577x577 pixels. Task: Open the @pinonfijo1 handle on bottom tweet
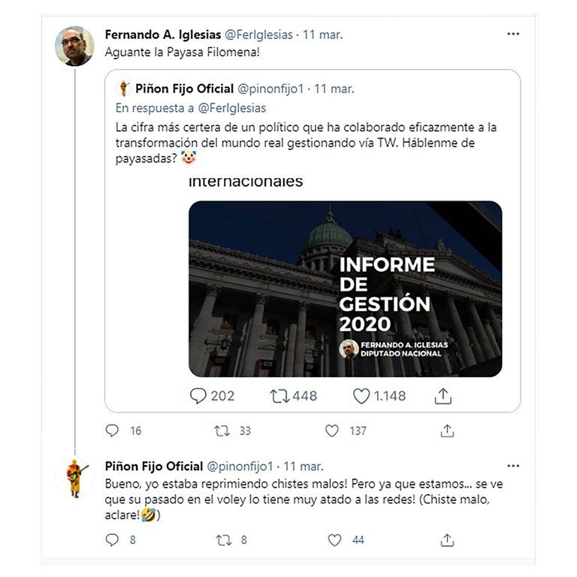tap(240, 466)
